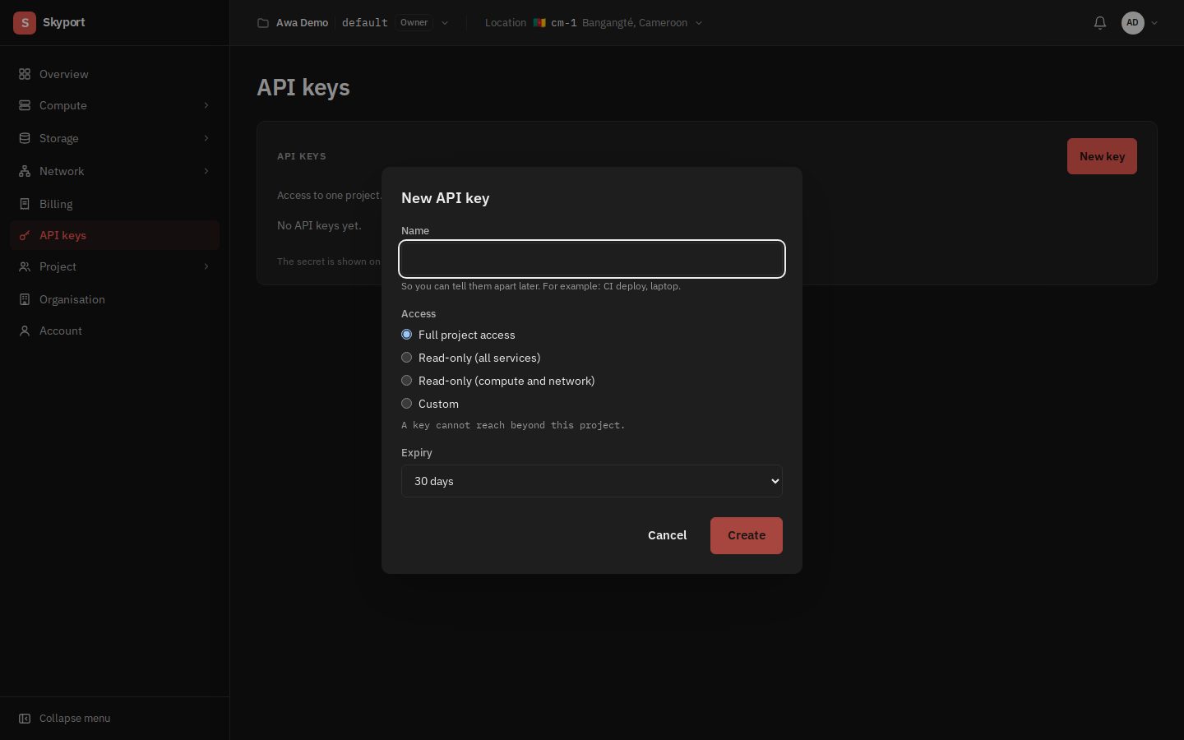1184x740 pixels.
Task: Expand the Project submenu chevron
Action: (x=206, y=266)
